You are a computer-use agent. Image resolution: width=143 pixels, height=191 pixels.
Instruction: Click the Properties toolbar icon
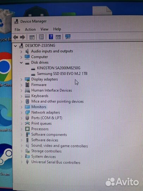tap(41, 37)
